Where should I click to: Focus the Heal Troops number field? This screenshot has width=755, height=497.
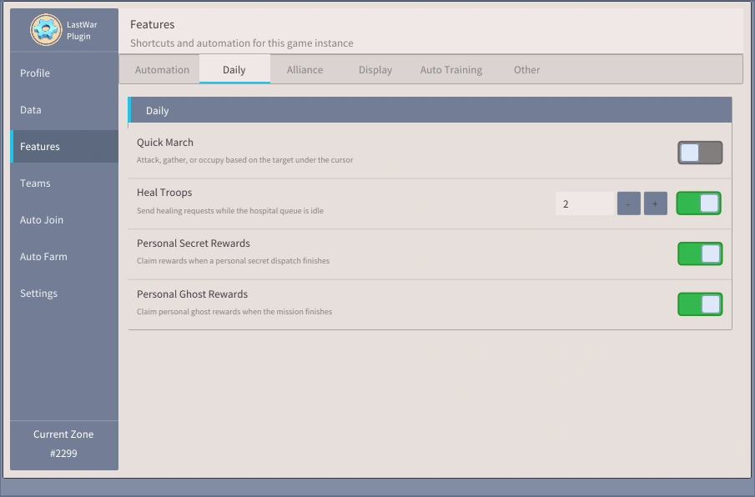585,203
